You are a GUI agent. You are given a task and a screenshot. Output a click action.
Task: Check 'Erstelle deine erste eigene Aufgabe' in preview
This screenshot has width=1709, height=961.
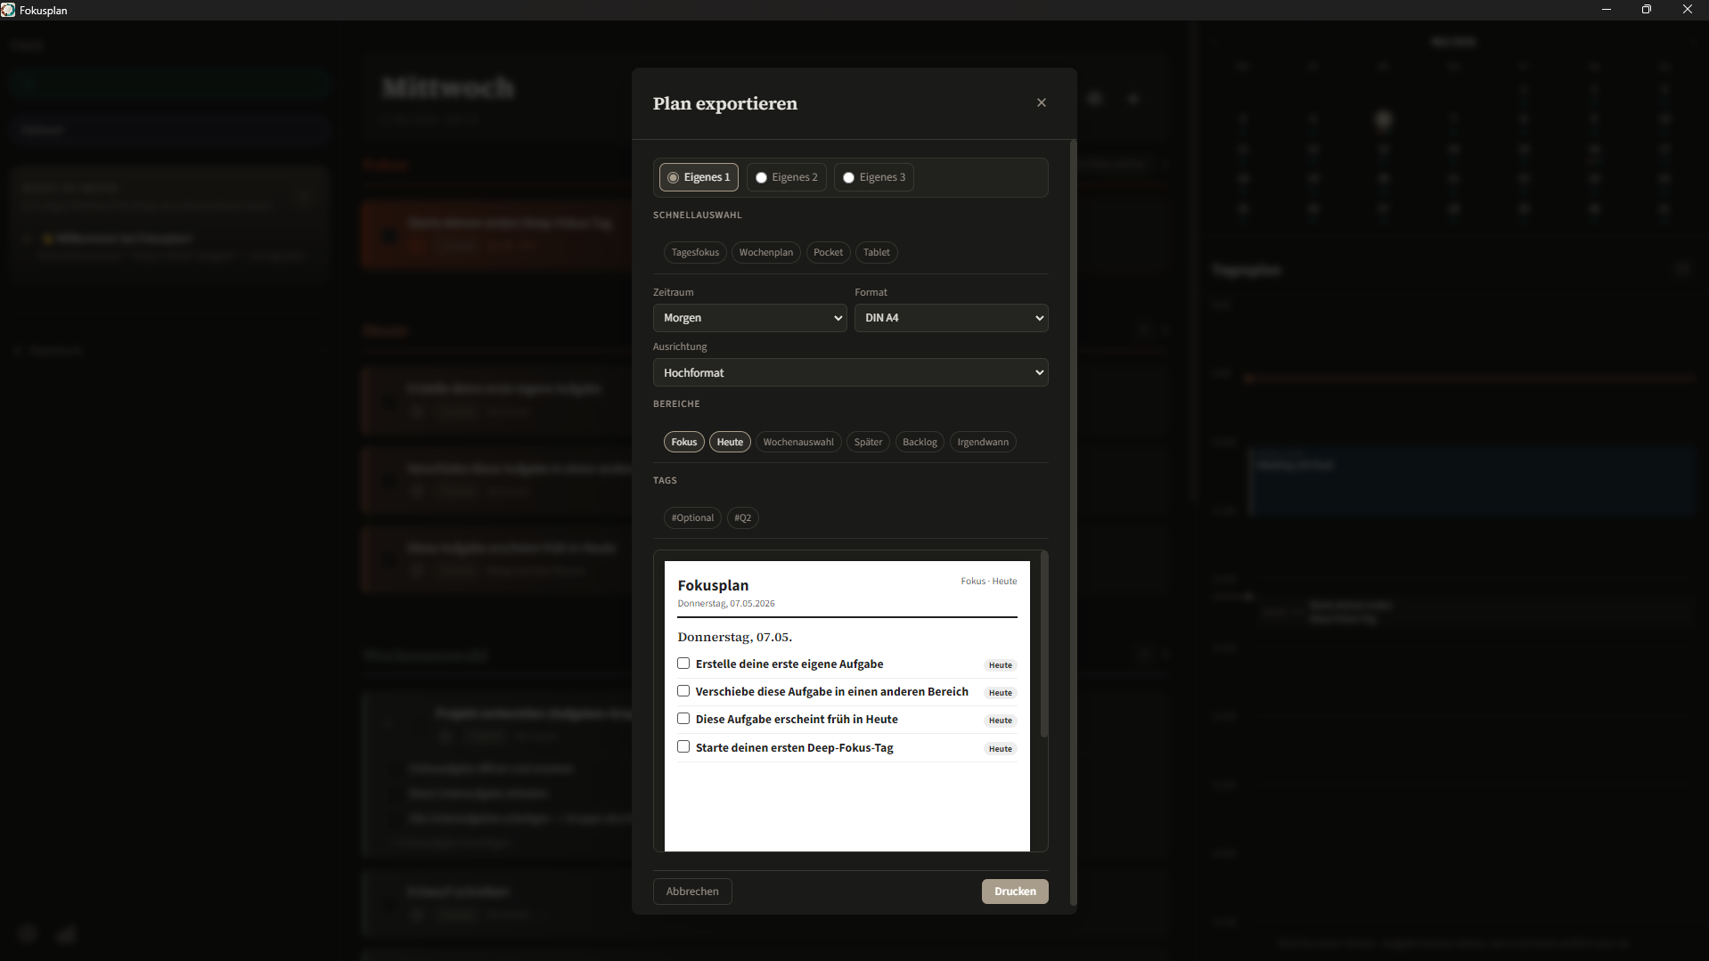point(683,664)
